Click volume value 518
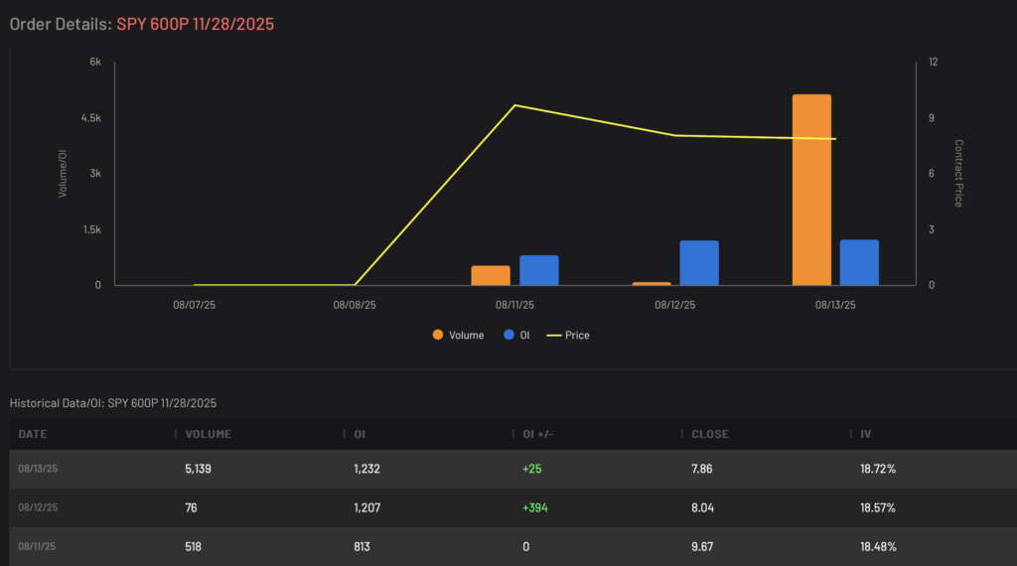Screen dimensions: 1017x566 pos(193,546)
